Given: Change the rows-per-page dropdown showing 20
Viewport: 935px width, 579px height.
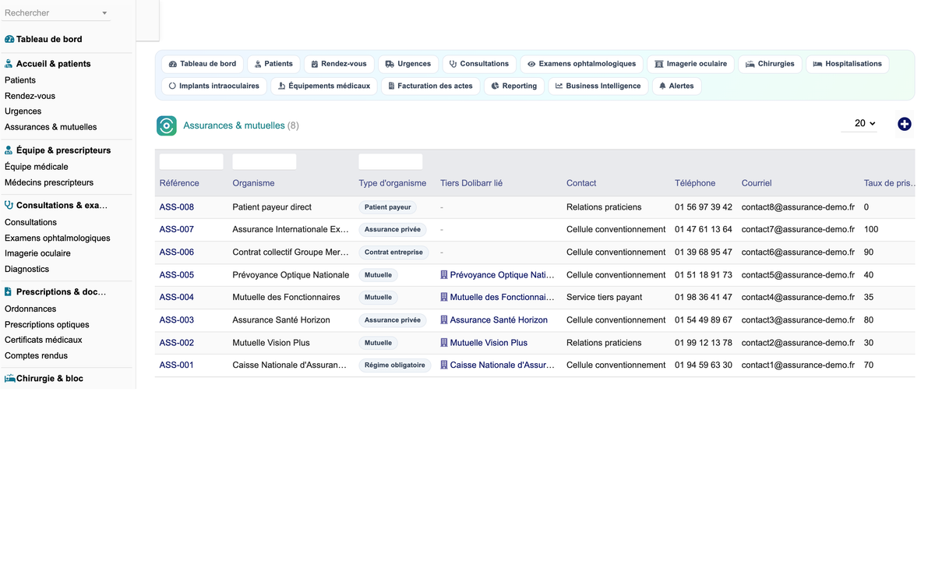Looking at the screenshot, I should tap(860, 123).
